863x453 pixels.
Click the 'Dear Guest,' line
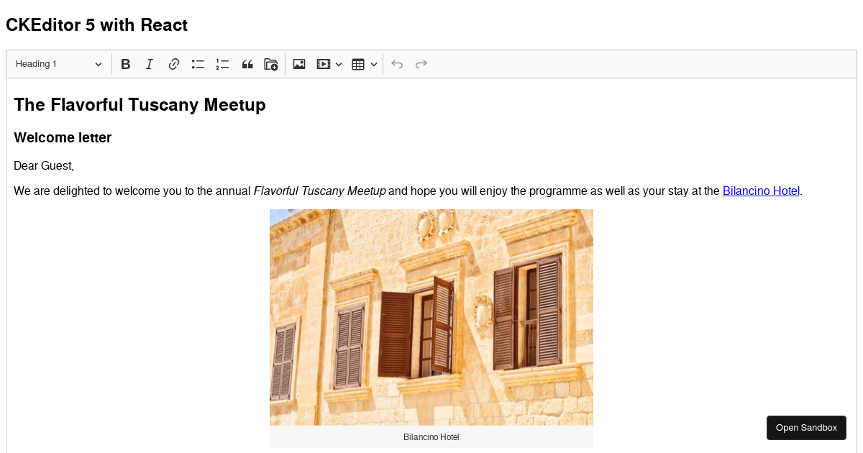44,166
